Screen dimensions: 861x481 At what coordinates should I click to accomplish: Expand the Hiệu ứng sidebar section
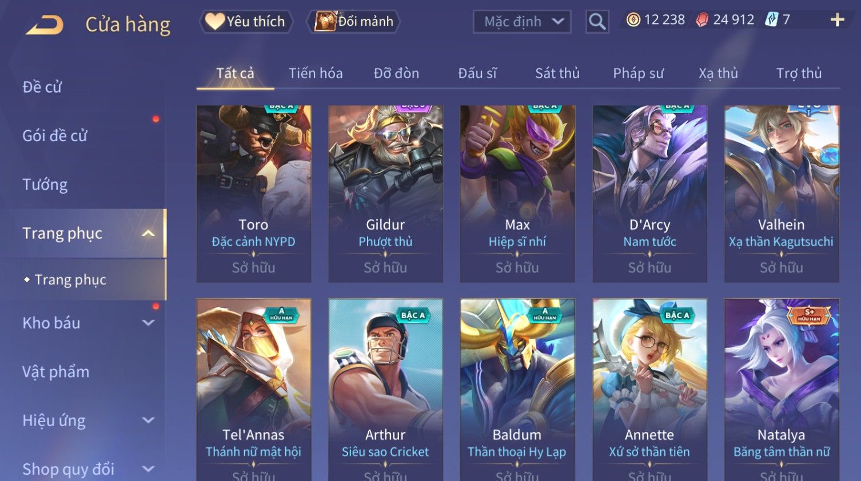pyautogui.click(x=148, y=420)
